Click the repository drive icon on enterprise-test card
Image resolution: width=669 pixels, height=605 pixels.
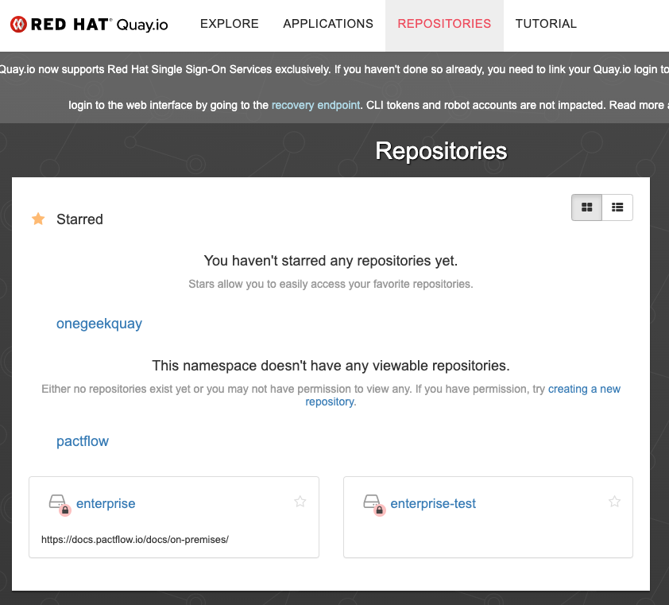[x=372, y=500]
